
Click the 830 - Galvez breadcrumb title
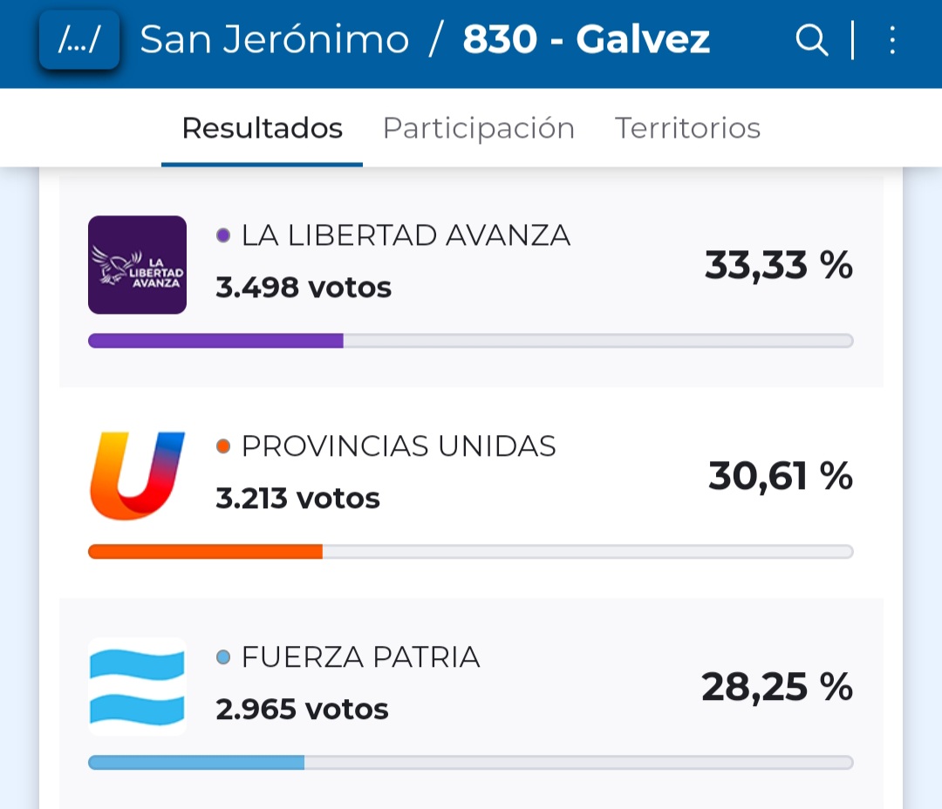point(586,40)
